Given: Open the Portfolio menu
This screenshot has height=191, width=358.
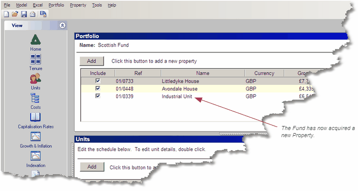Looking at the screenshot, I should pos(56,5).
